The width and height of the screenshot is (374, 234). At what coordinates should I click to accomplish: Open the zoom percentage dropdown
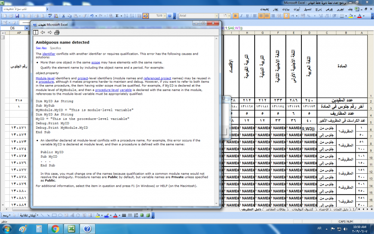tap(165, 16)
